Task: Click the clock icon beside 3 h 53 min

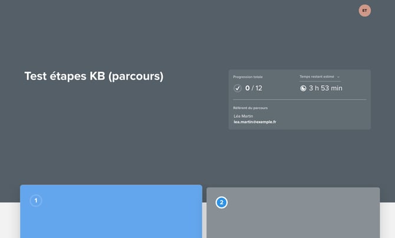Action: point(303,88)
